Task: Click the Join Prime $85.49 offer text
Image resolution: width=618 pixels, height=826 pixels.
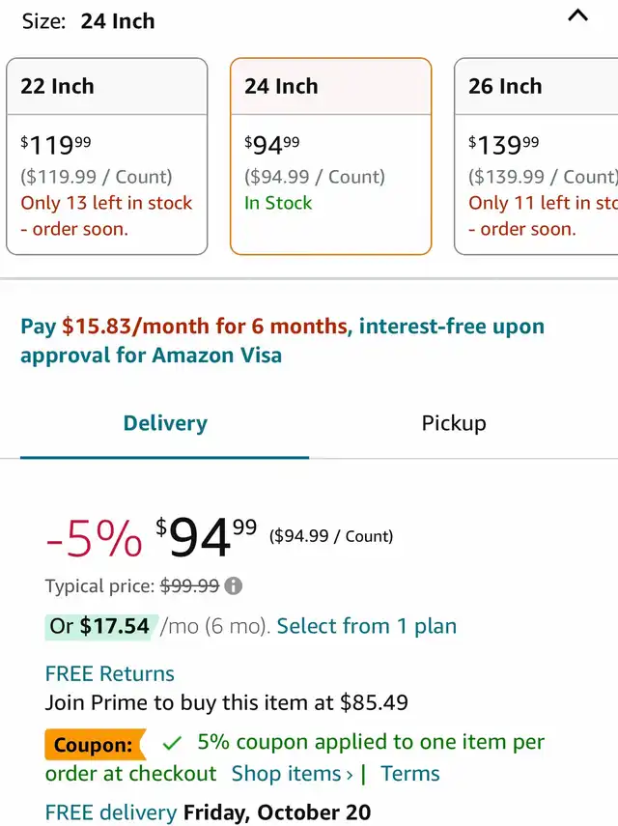Action: [x=226, y=702]
